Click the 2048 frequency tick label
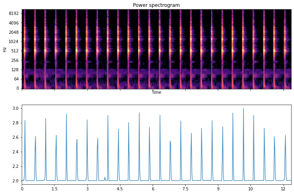294x194 pixels. coord(13,32)
